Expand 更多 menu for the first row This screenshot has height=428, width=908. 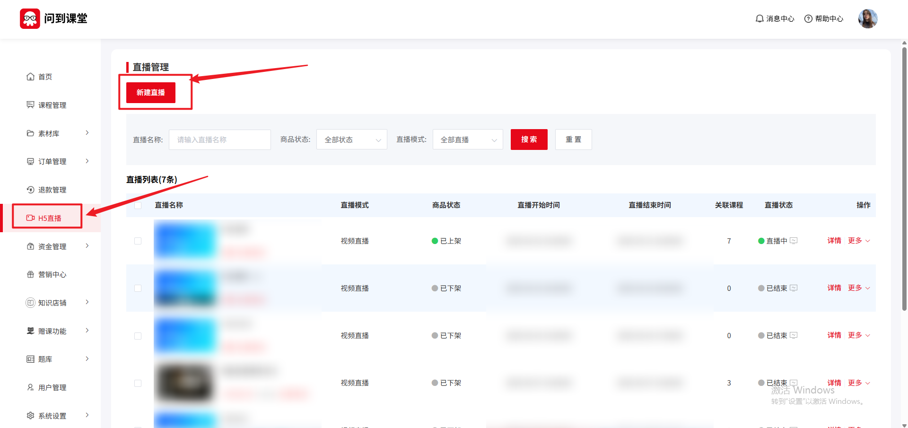coord(858,241)
